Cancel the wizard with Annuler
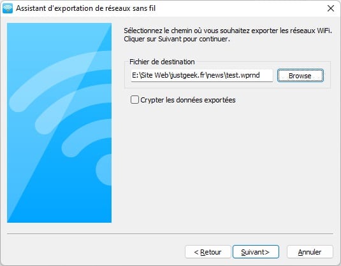341x266 pixels. [310, 252]
